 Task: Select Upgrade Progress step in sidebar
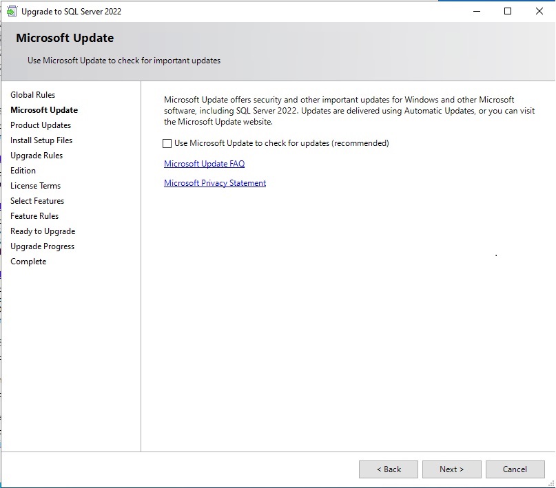point(43,246)
